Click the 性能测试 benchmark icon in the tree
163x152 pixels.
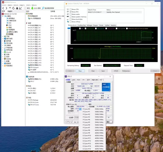pos(5,66)
